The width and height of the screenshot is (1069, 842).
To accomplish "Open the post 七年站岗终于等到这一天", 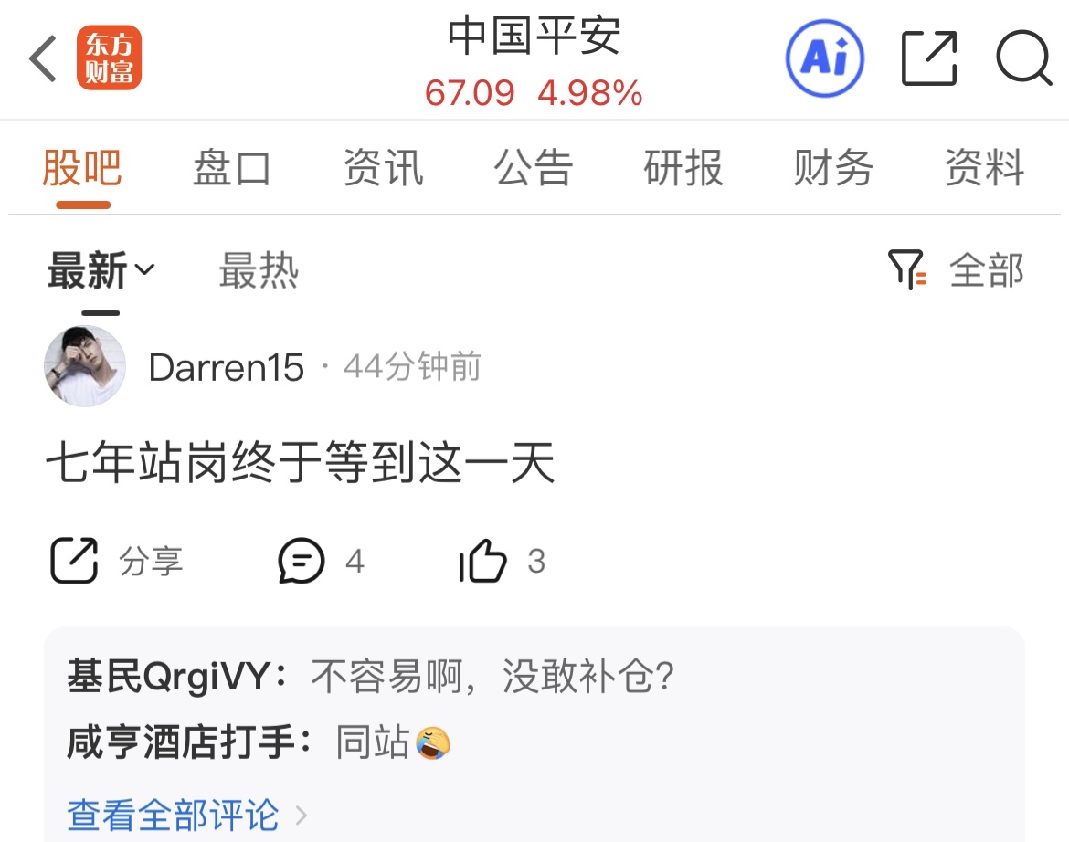I will tap(301, 463).
